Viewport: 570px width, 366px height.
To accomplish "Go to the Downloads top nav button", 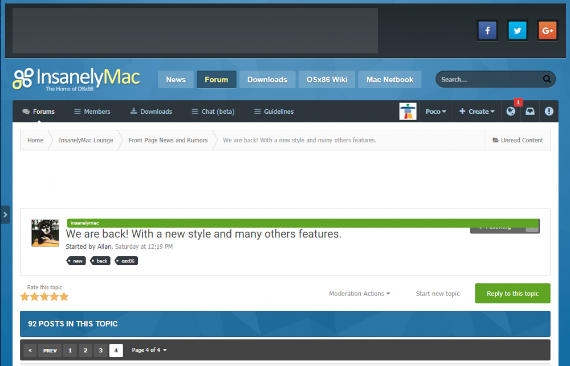I will tap(267, 80).
